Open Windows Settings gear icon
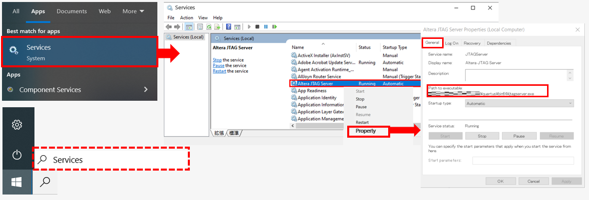Screen dimensions: 589x200 17,125
